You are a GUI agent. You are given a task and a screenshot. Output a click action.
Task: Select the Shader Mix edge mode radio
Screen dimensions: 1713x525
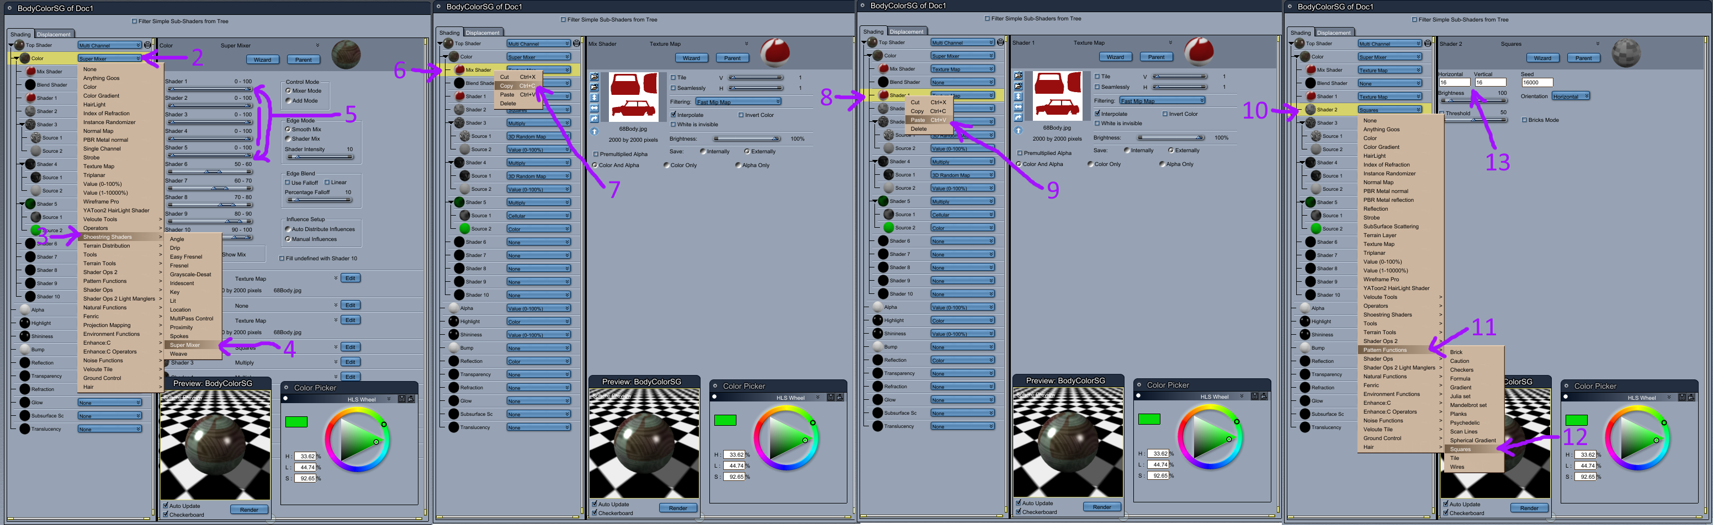coord(288,139)
